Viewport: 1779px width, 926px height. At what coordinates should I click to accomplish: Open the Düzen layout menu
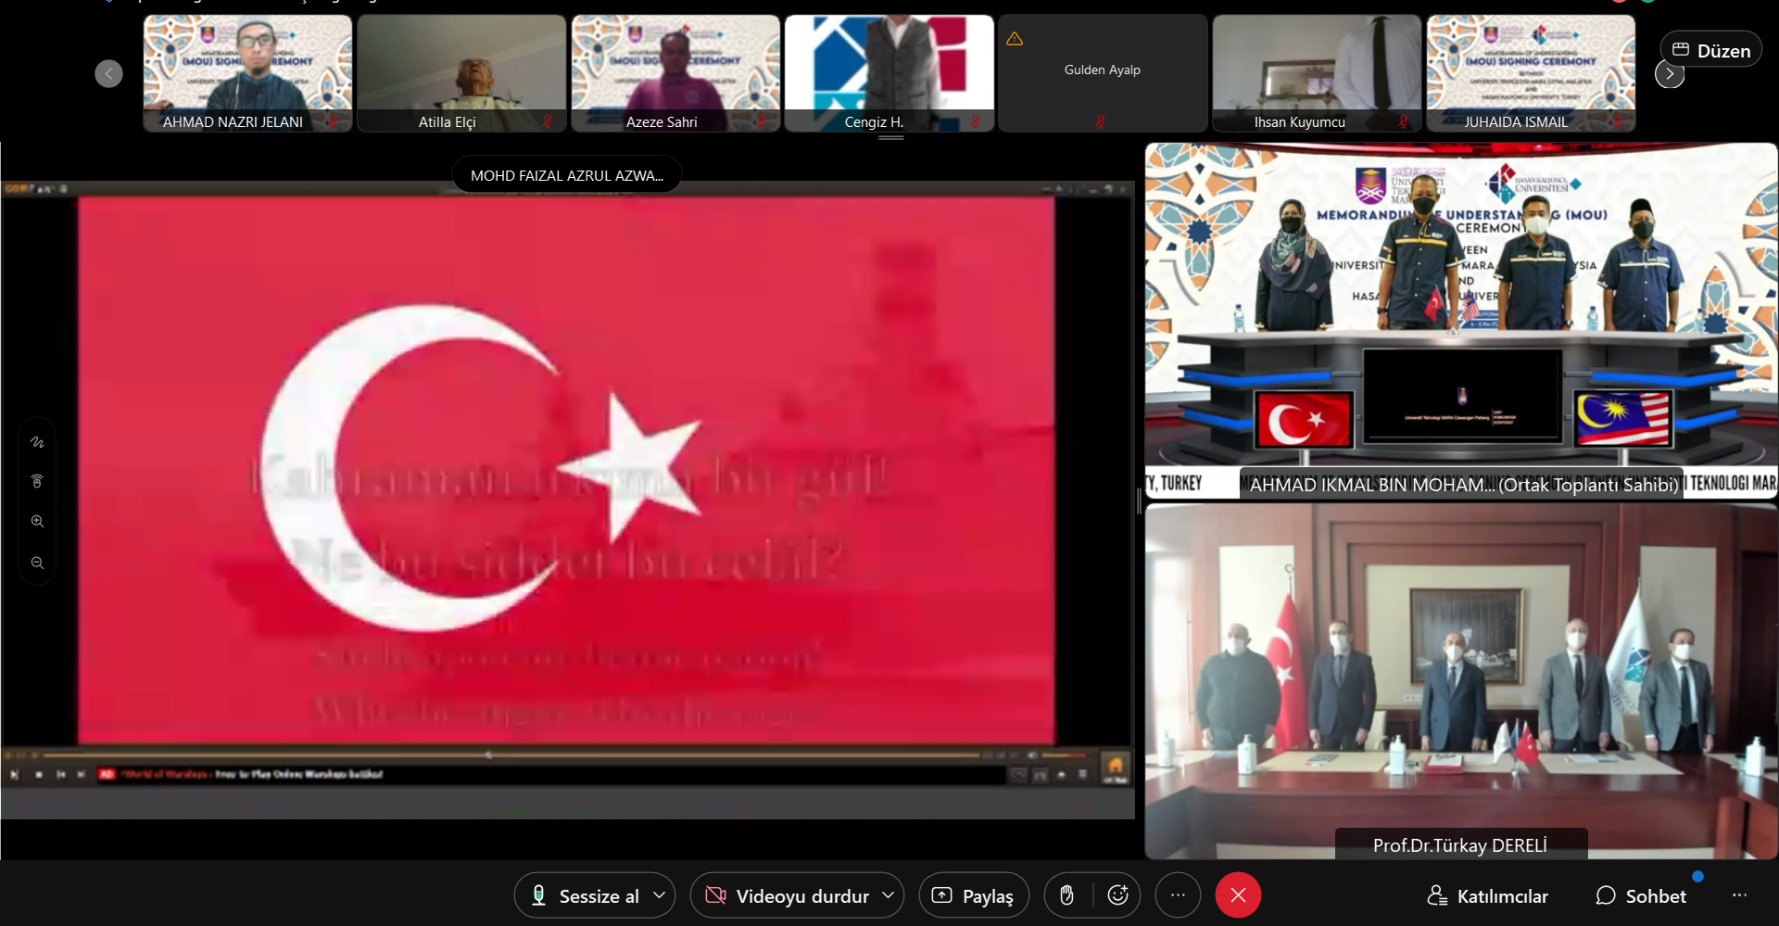(x=1710, y=51)
